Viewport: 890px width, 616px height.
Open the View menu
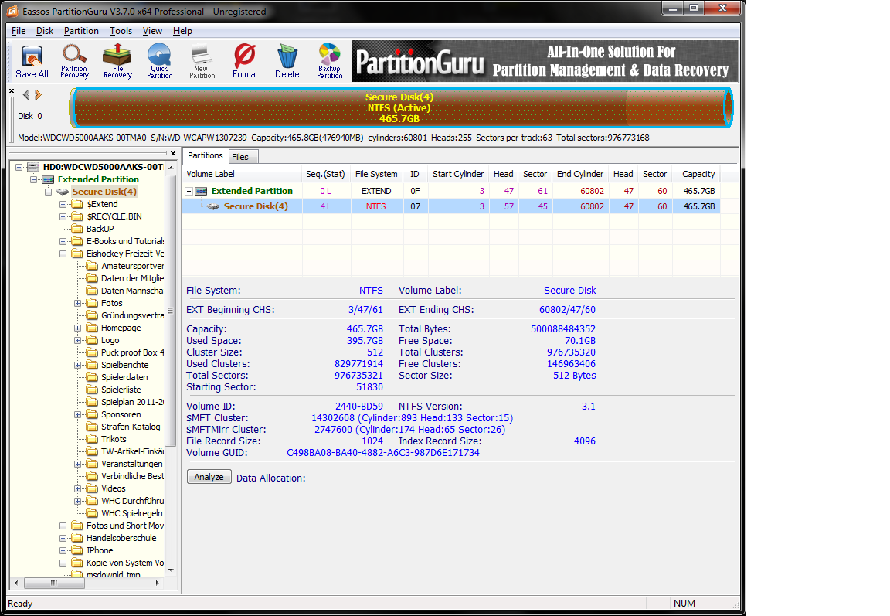152,31
